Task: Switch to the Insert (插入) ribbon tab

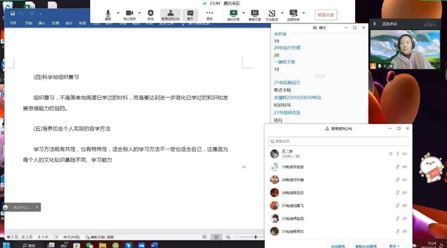Action: click(42, 23)
